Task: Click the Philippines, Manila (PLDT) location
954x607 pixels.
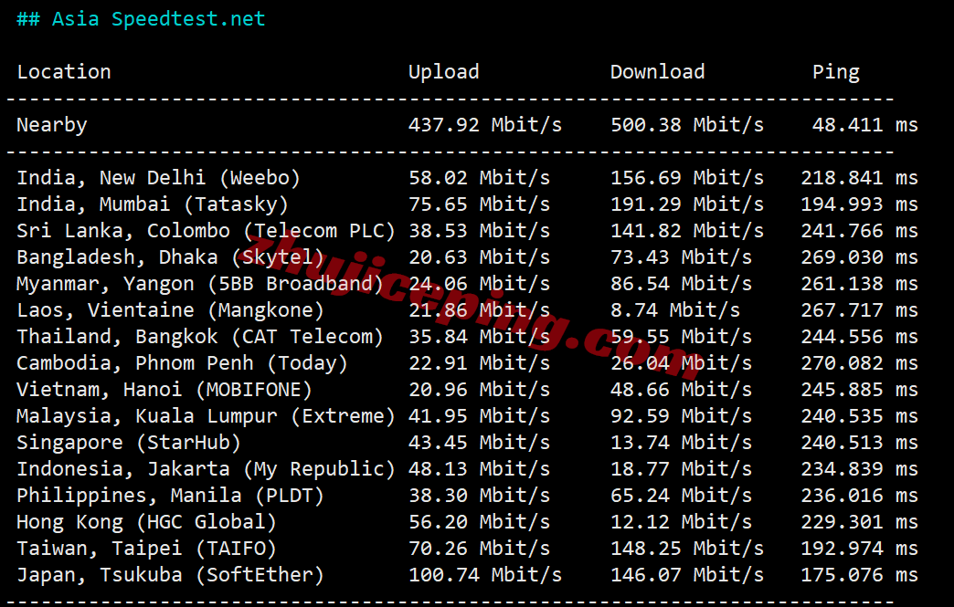Action: [x=170, y=496]
